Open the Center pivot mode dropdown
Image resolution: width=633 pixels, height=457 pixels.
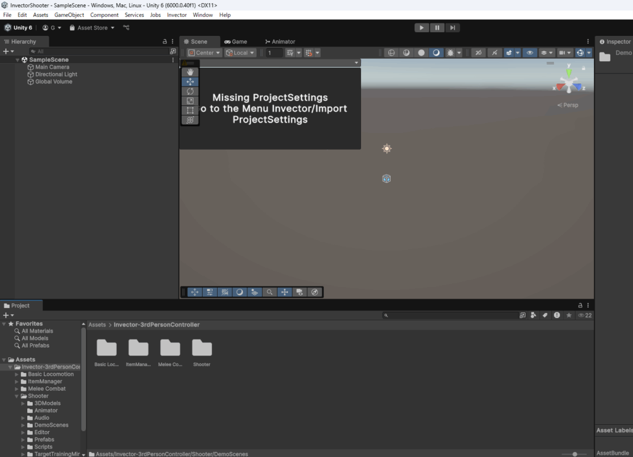(204, 53)
